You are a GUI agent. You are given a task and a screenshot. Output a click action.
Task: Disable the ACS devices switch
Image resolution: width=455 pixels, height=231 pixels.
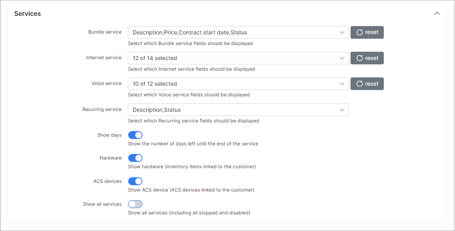point(135,181)
